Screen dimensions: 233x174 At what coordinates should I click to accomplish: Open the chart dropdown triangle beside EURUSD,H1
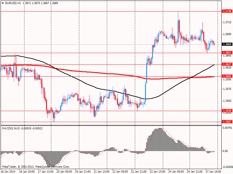click(3, 3)
